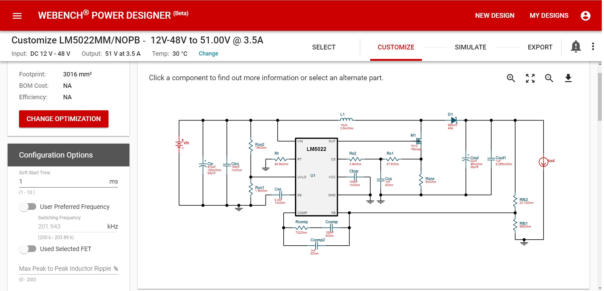
Task: Select the Ccs capacitor
Action: (x=381, y=180)
